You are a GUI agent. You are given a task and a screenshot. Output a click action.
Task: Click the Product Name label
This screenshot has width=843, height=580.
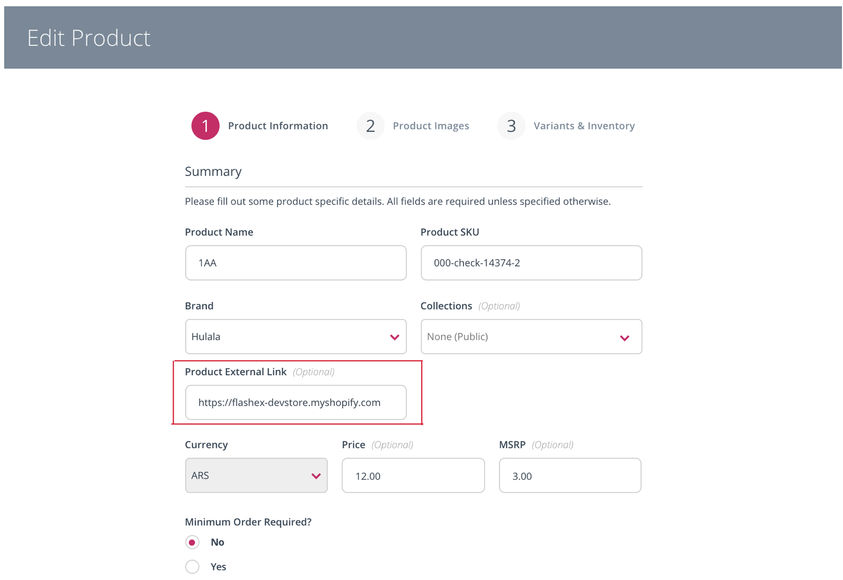click(219, 232)
